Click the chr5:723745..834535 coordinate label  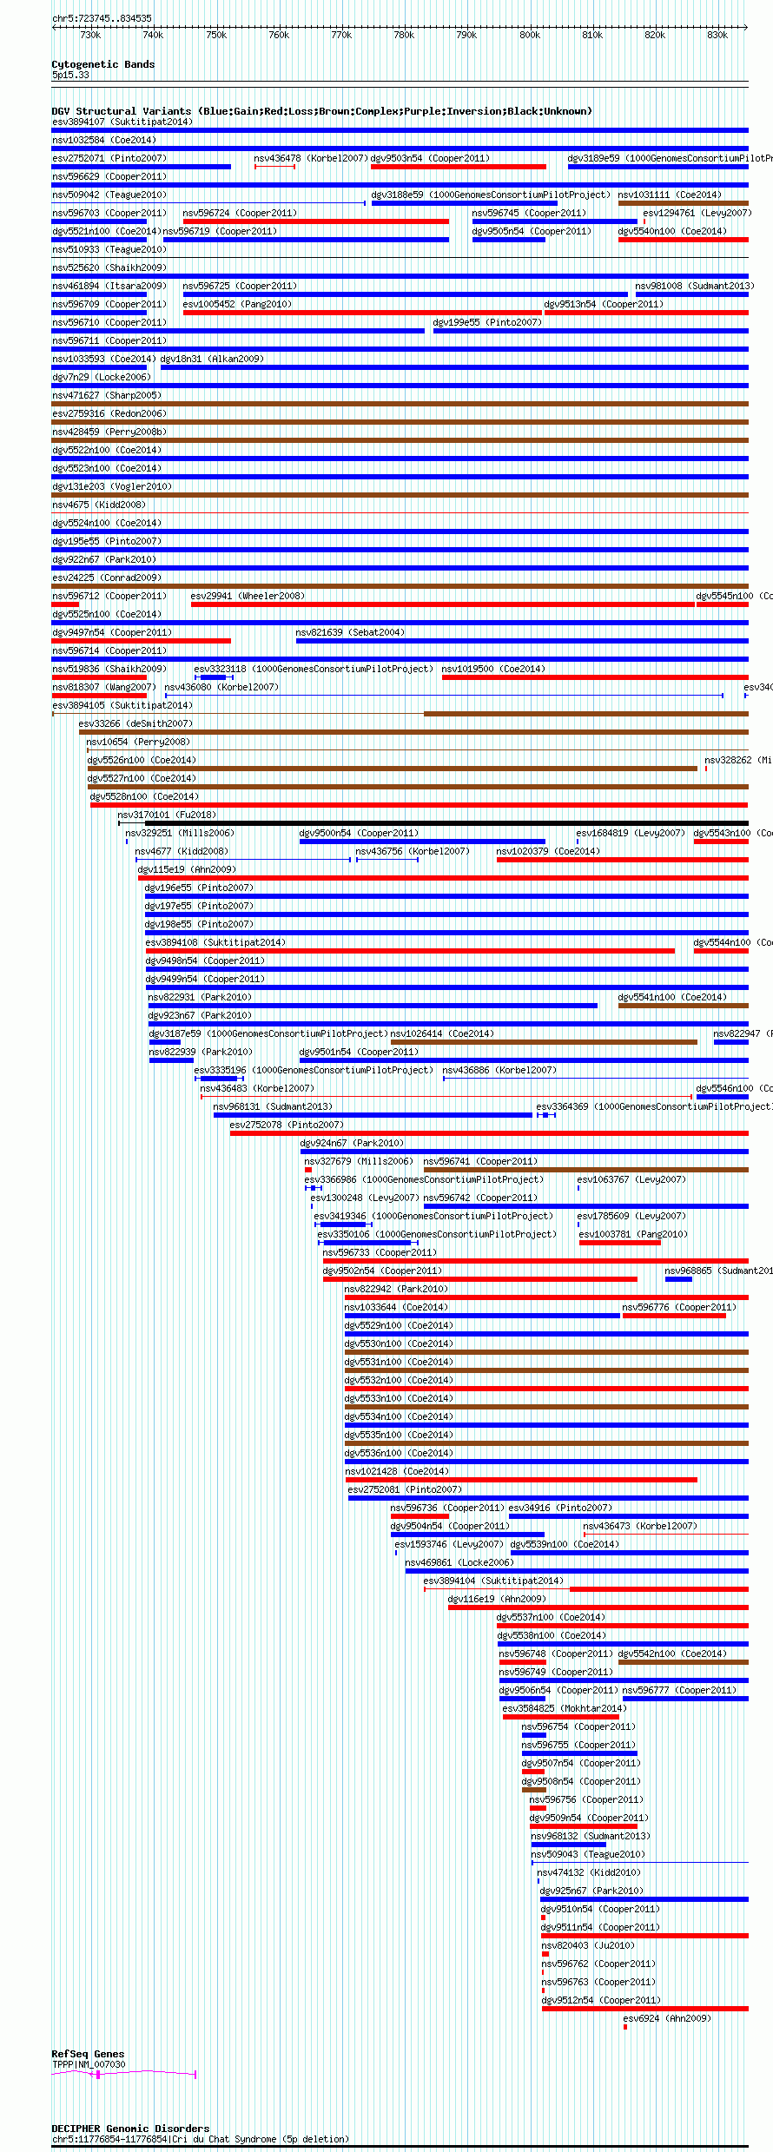click(x=102, y=18)
